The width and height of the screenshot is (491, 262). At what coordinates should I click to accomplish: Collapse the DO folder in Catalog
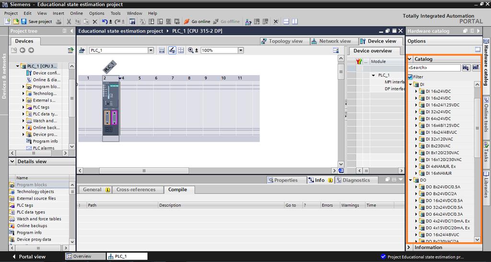pyautogui.click(x=410, y=180)
